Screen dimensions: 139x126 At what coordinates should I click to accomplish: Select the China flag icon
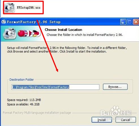point(21,33)
